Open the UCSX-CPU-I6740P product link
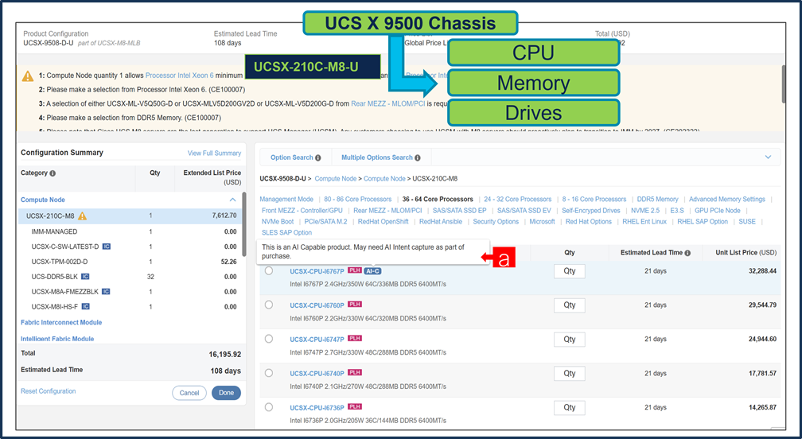 click(x=317, y=374)
